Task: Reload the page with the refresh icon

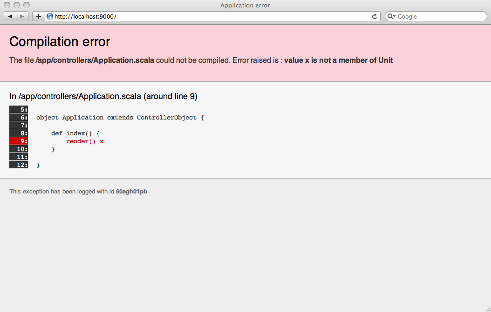Action: 374,17
